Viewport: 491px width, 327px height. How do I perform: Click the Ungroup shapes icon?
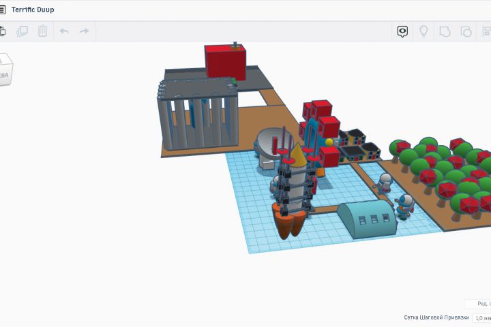click(x=466, y=31)
